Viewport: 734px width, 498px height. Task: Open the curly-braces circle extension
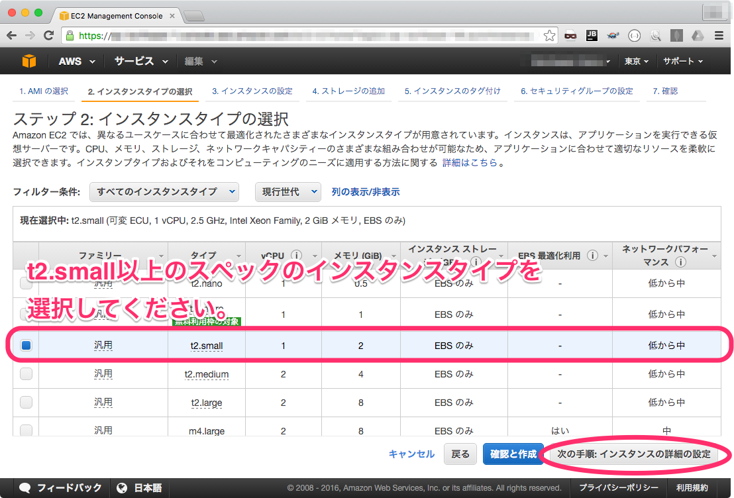point(634,36)
